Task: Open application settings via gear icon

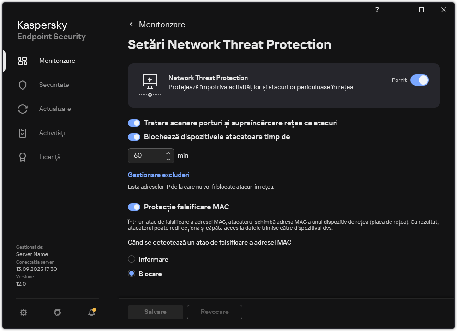Action: (23, 313)
